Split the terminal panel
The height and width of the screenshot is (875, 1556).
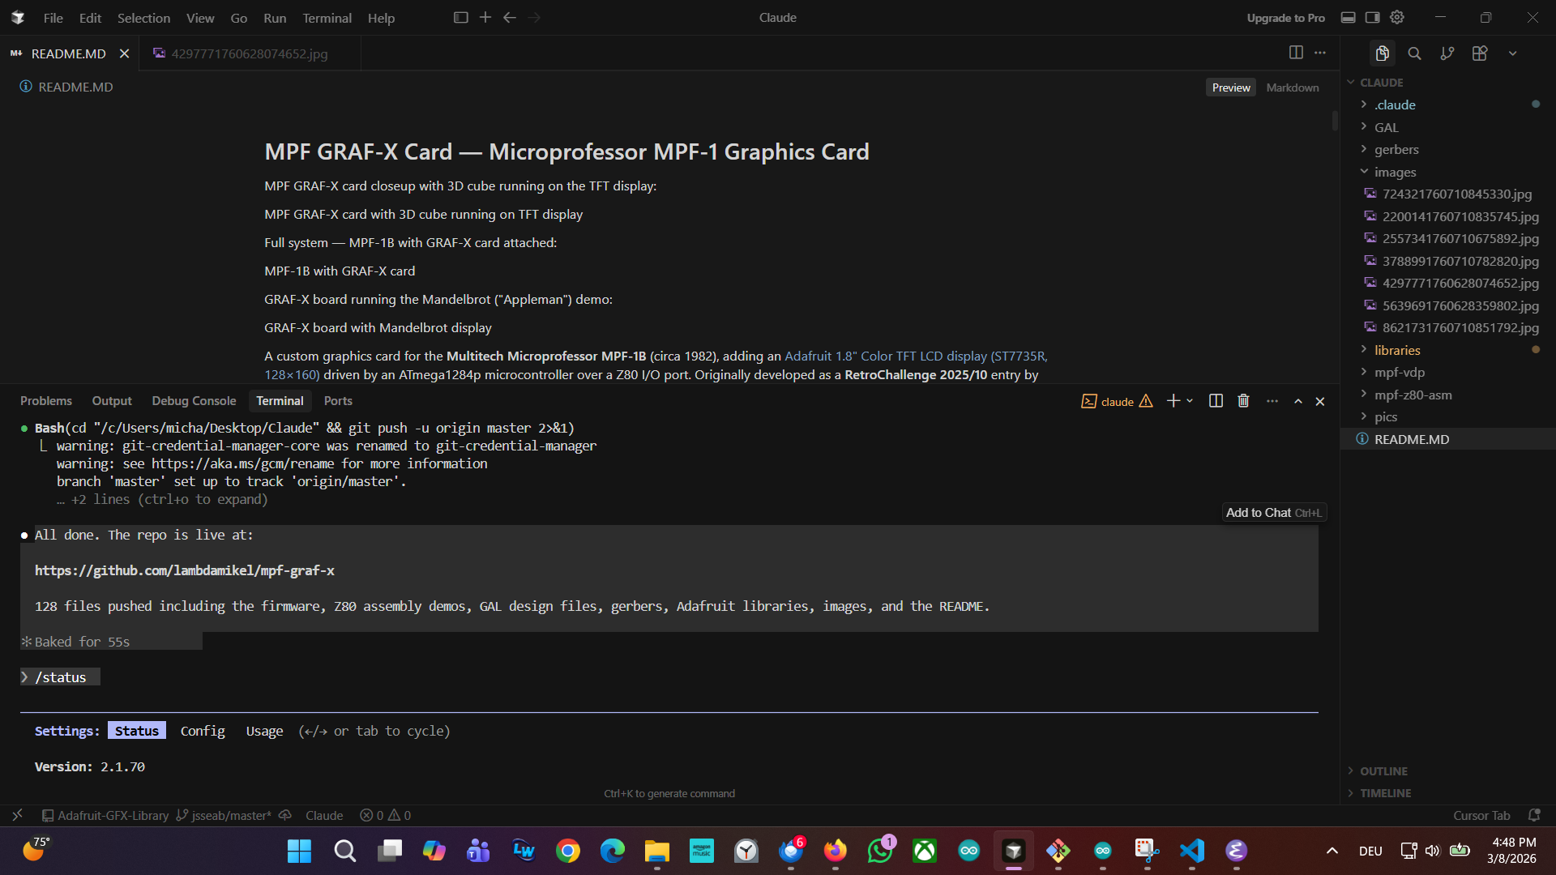(x=1216, y=401)
